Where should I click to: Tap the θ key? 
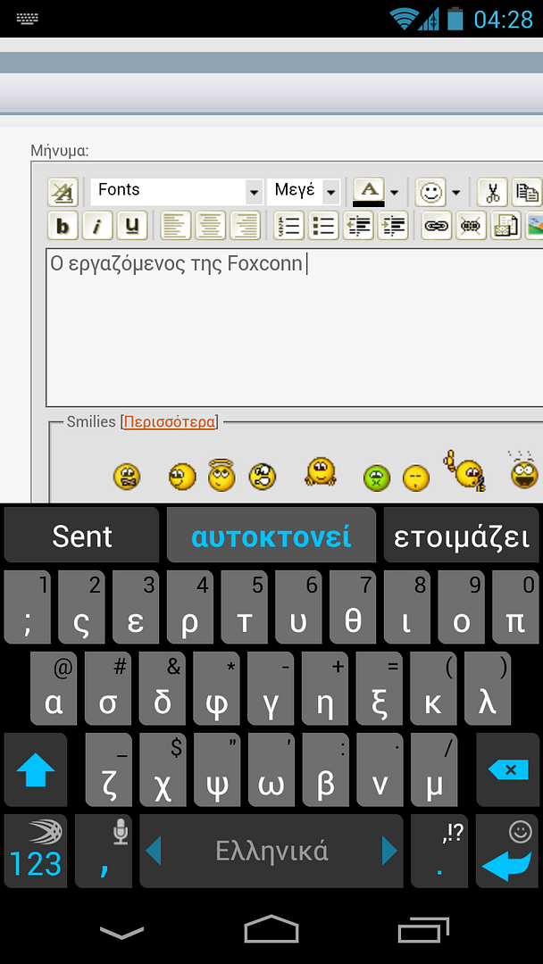[x=353, y=608]
